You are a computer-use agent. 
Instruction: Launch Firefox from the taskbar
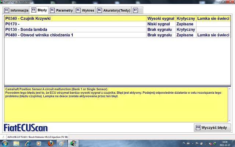tap(51, 143)
